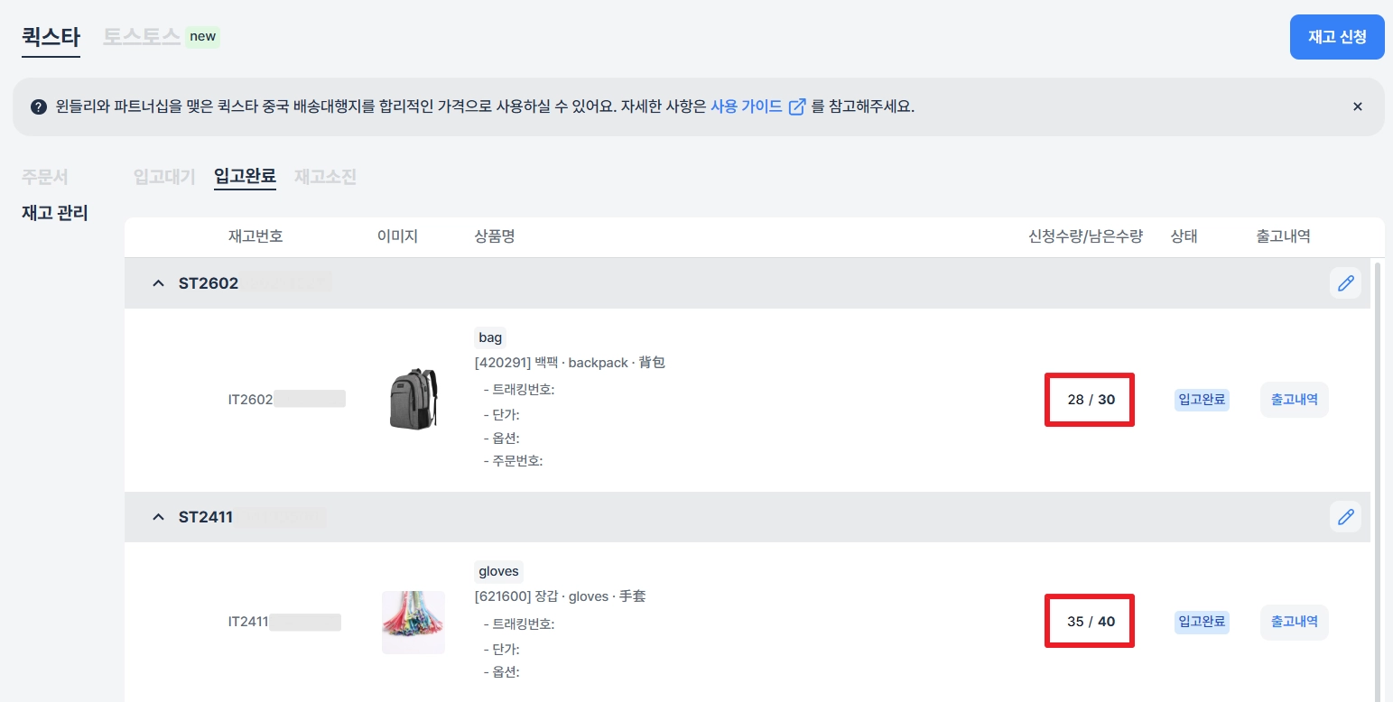The image size is (1393, 702).
Task: Open 출고내역 for the gloves item
Action: [1294, 622]
